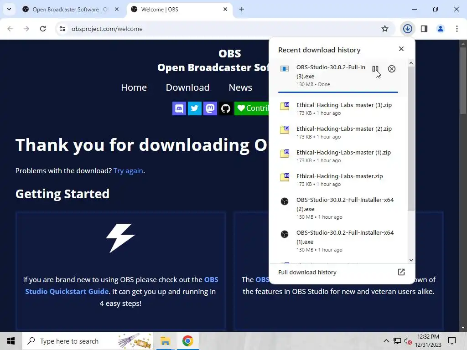Click OBS logo icon beside Installer-x64 (1).exe

(285, 234)
